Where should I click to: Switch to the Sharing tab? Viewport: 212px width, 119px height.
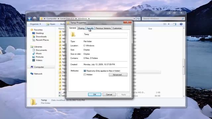(81, 28)
